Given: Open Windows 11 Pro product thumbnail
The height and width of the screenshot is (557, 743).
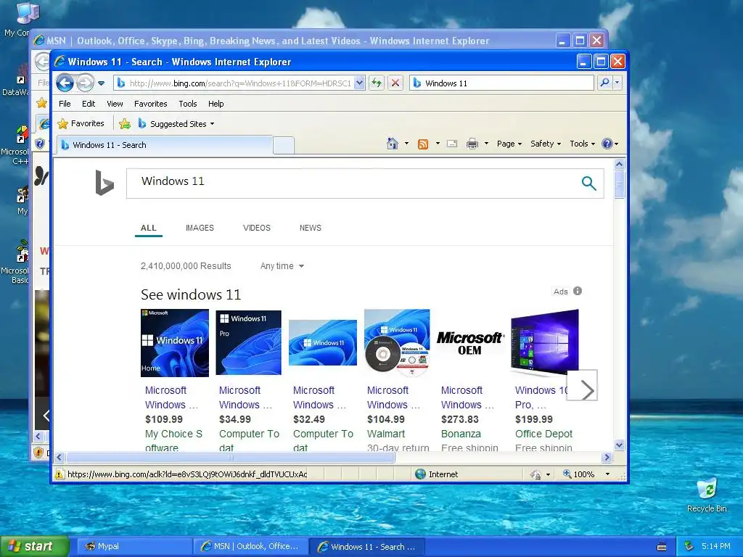Looking at the screenshot, I should [248, 342].
